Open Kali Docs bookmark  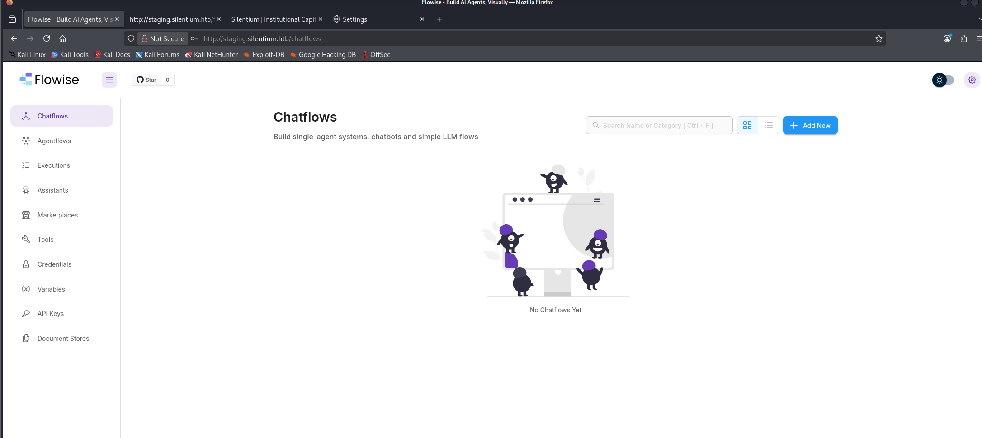112,55
